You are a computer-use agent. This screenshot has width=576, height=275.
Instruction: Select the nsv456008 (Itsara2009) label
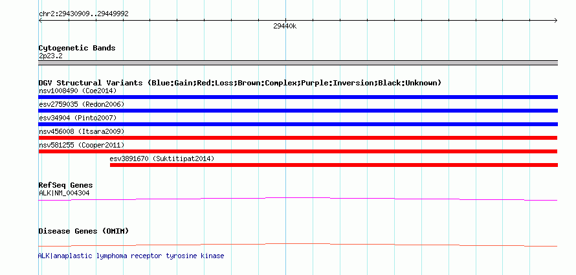[x=82, y=131]
